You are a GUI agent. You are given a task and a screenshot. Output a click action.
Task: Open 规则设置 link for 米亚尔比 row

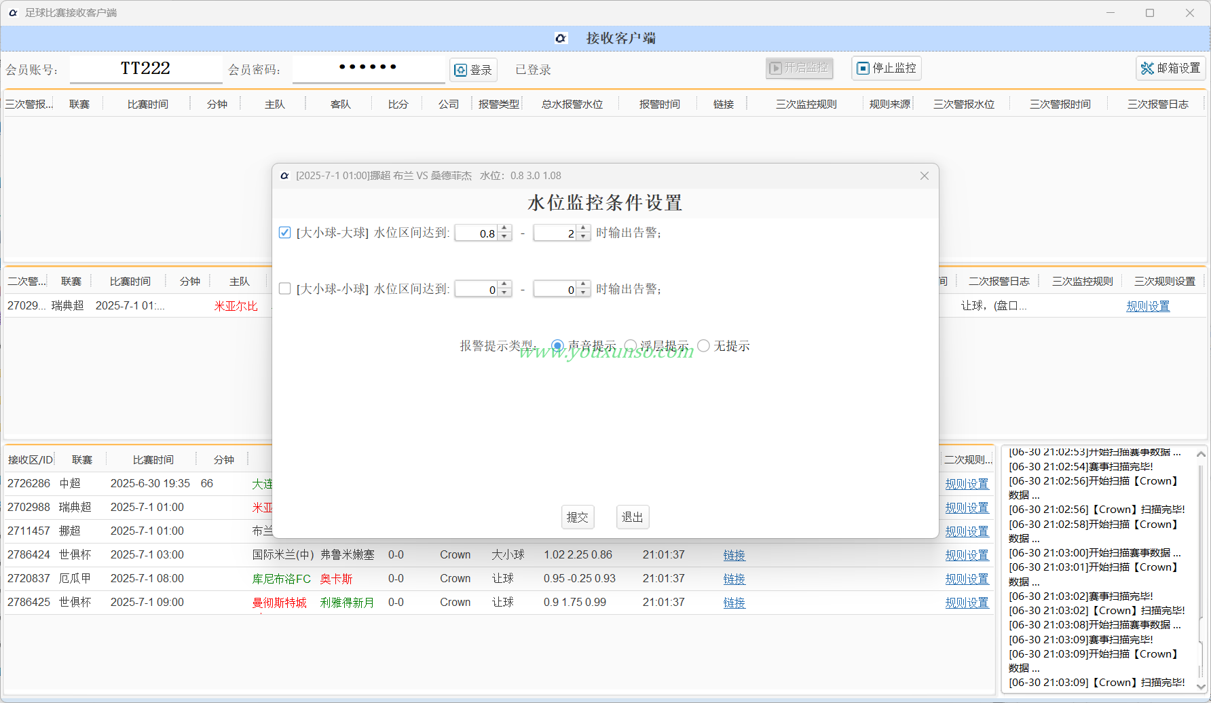[1148, 306]
